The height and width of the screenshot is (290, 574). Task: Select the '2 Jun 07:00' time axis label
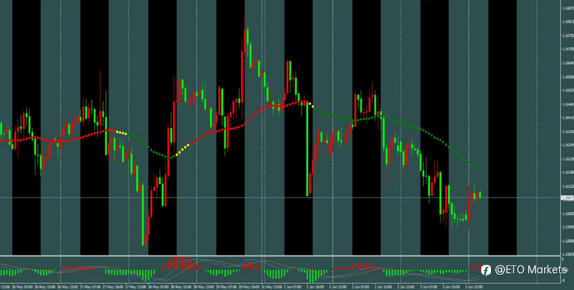coord(360,287)
